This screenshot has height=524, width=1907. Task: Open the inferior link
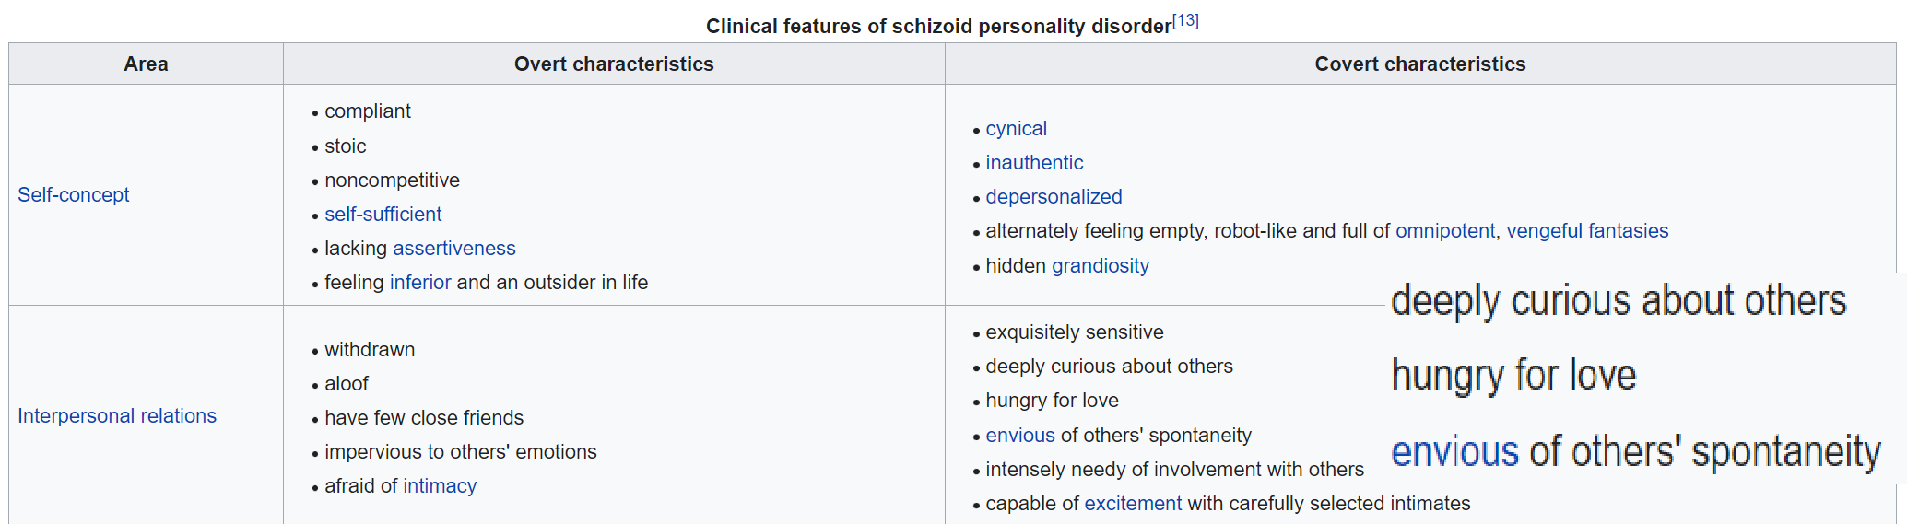[420, 283]
